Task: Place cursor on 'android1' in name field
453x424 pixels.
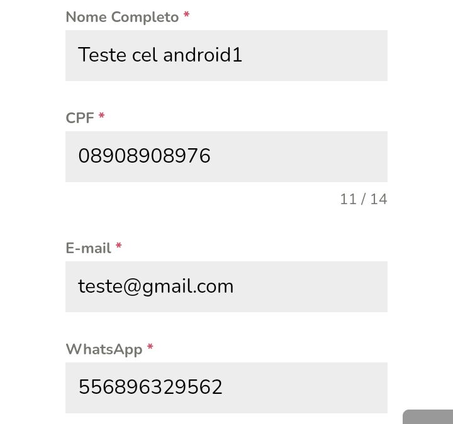Action: [203, 55]
